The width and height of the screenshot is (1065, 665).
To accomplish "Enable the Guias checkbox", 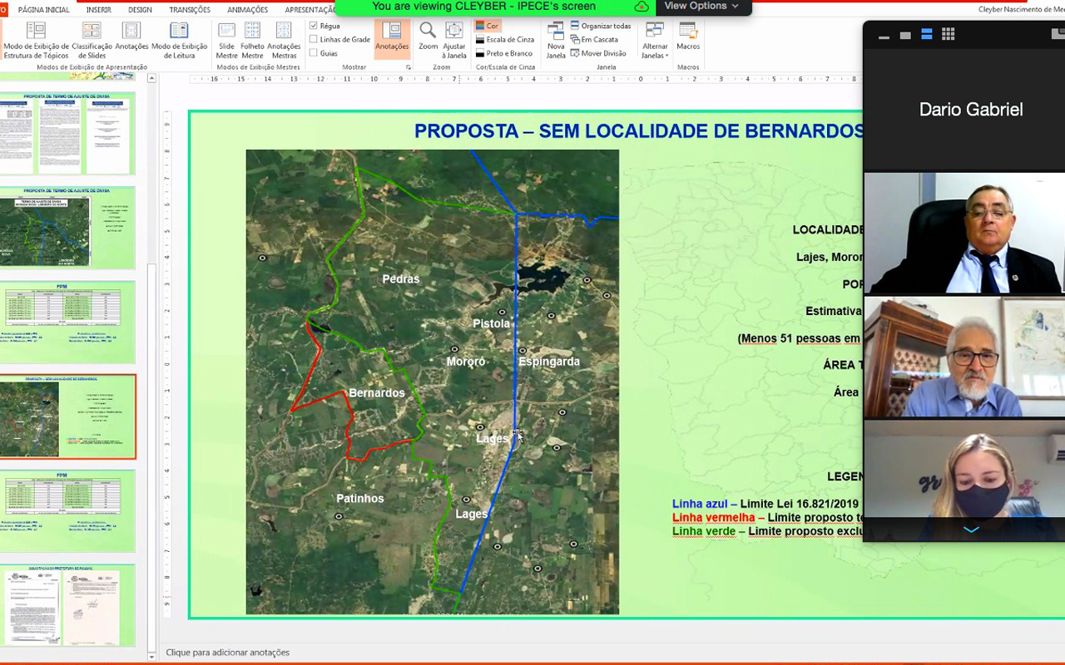I will pos(314,53).
